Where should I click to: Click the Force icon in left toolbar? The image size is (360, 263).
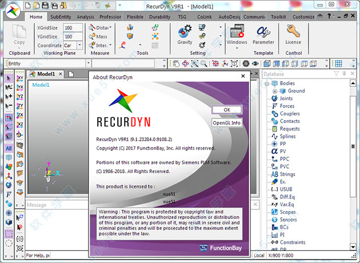[9, 195]
